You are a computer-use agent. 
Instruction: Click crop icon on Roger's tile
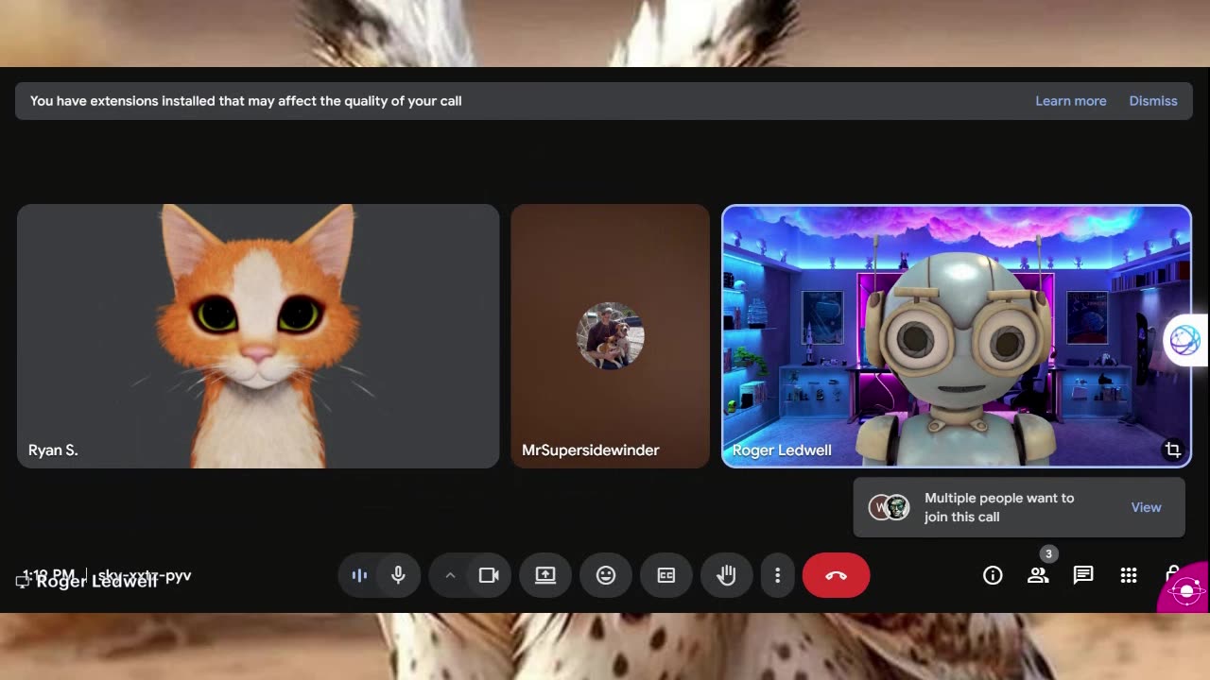click(1173, 450)
